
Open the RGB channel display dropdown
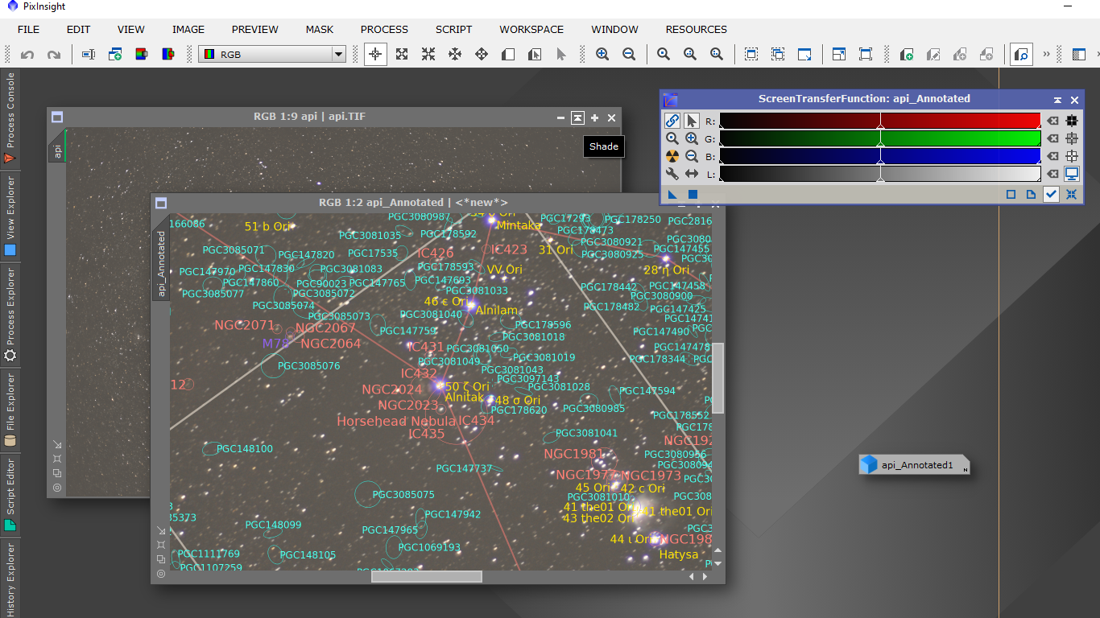pyautogui.click(x=338, y=55)
